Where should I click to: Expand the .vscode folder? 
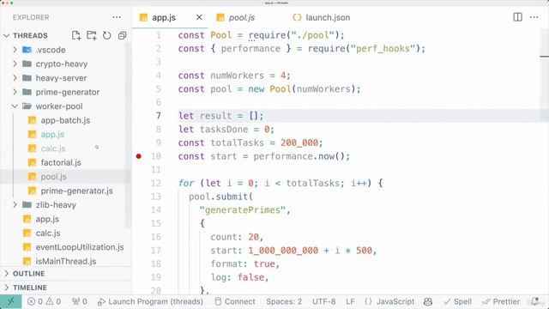[x=51, y=50]
